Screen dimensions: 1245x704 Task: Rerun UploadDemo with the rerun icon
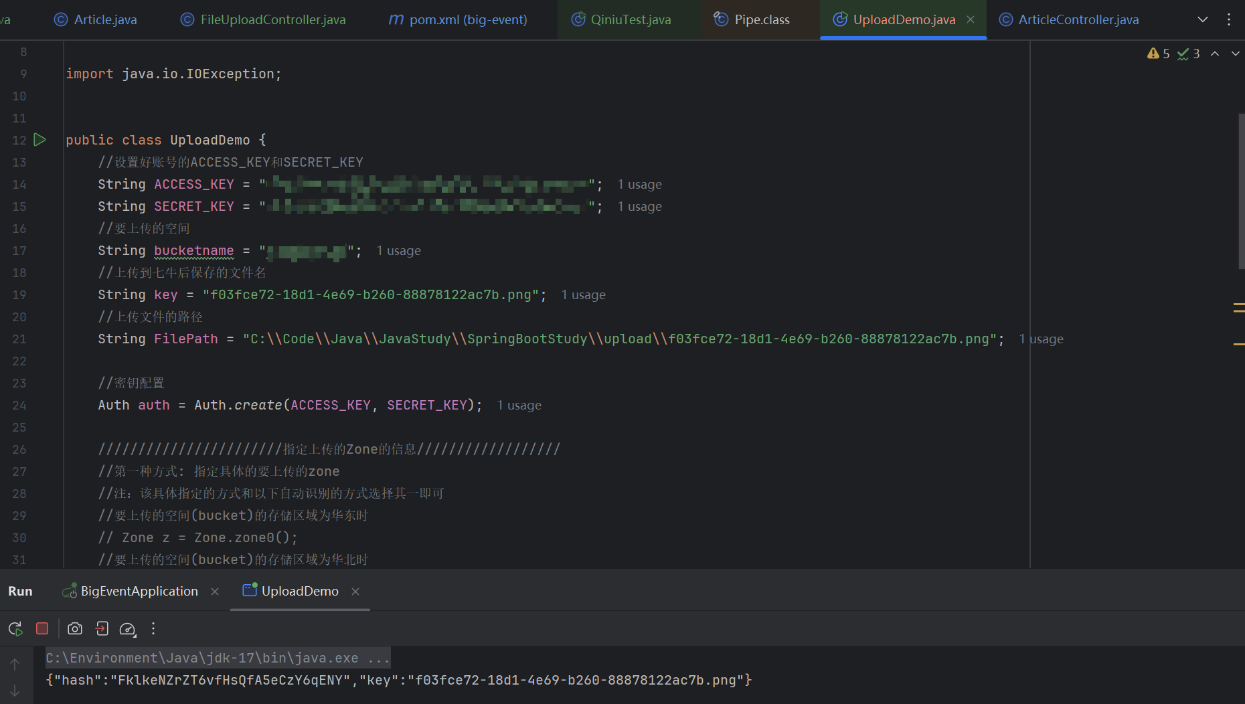(x=15, y=629)
